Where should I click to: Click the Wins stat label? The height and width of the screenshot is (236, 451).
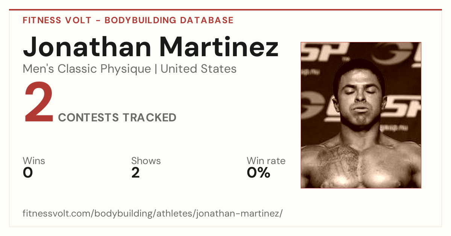(x=34, y=161)
